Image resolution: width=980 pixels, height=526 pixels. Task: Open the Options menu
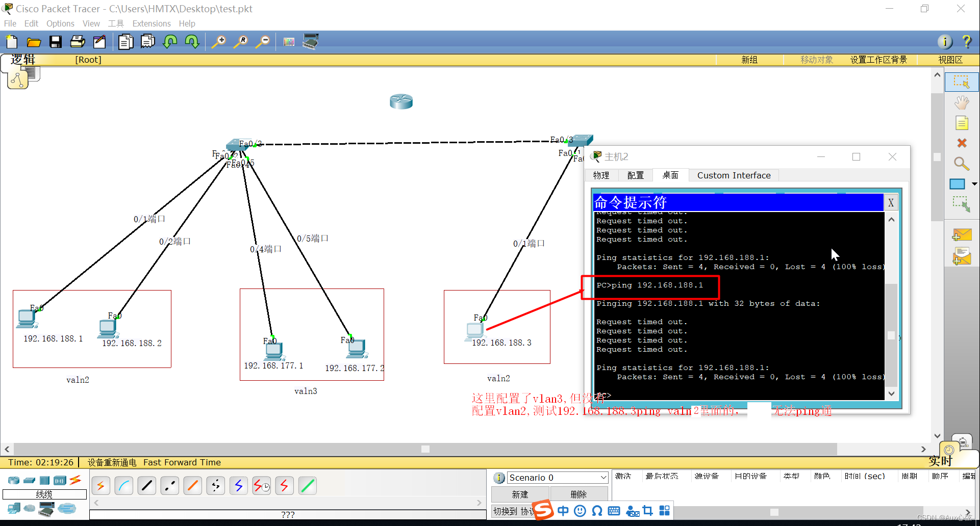click(60, 23)
